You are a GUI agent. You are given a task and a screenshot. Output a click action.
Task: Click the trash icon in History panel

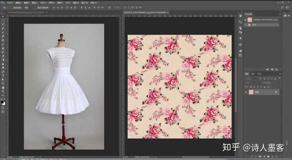coord(277,69)
